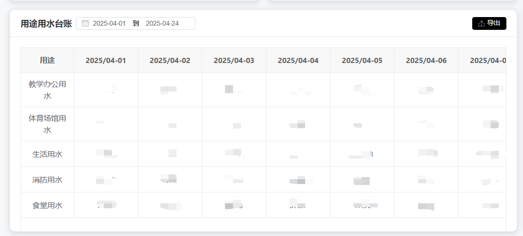Select the end date 2025-04-24 field

(x=162, y=23)
